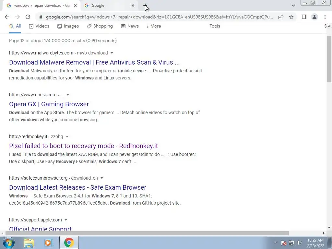Expand opera.com result options arrow
The width and height of the screenshot is (332, 249).
[x=68, y=95]
